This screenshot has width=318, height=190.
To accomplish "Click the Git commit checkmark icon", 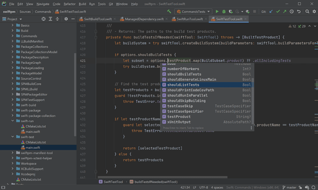I will coord(277,12).
